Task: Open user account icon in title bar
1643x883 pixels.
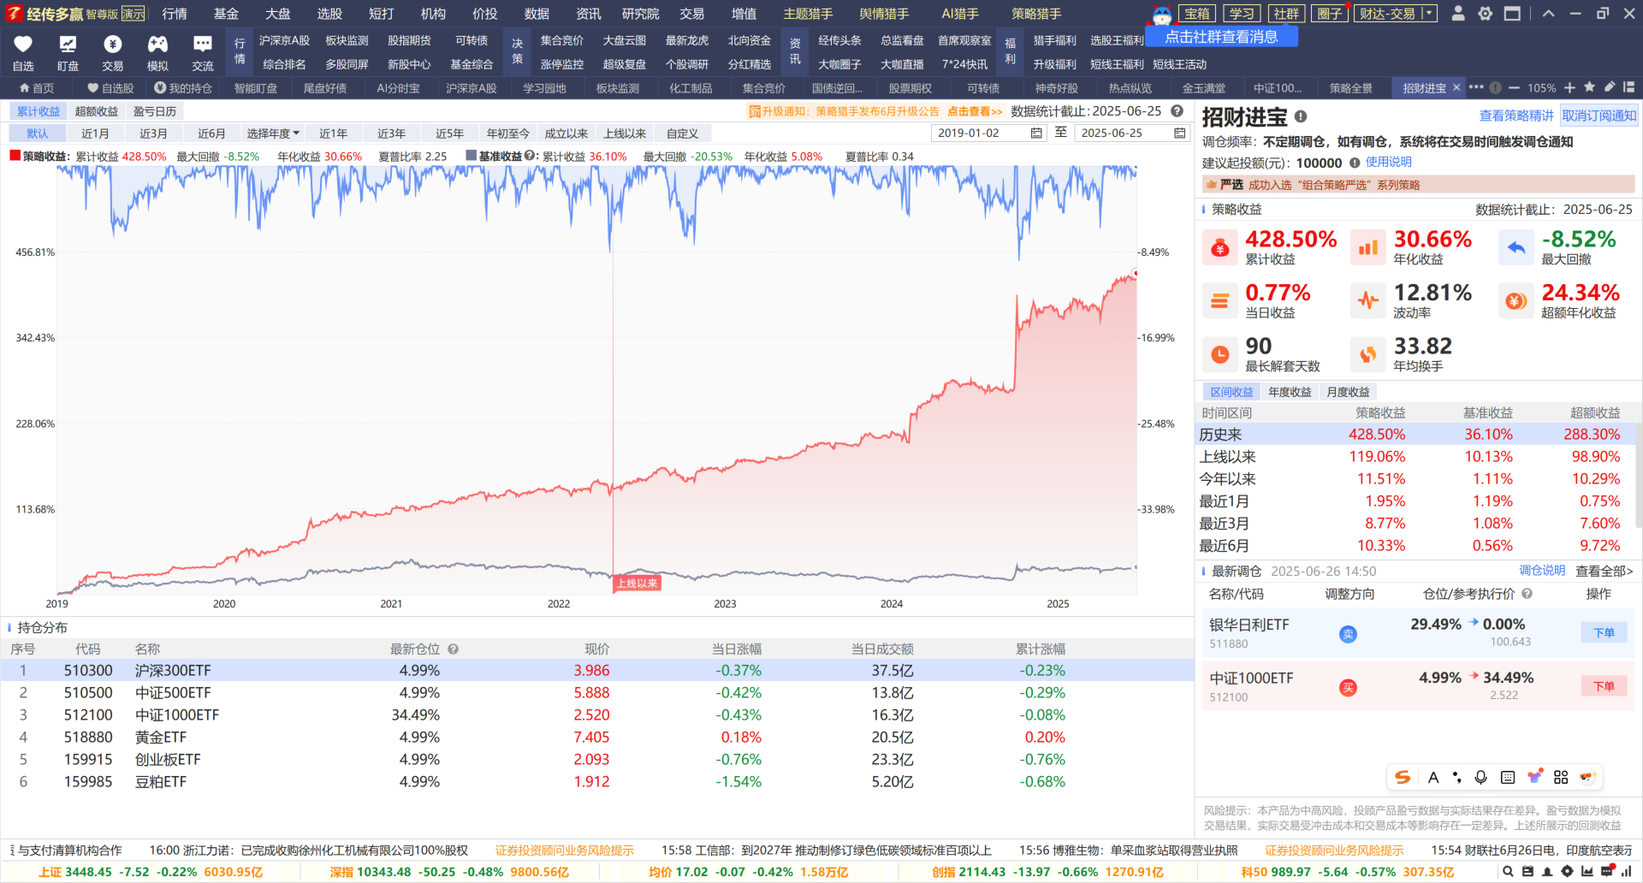Action: tap(1458, 13)
